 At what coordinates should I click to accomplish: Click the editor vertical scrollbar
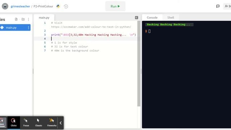click(139, 64)
